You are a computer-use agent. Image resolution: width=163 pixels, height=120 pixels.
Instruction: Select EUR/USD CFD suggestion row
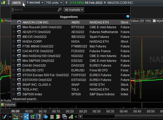tap(71, 70)
